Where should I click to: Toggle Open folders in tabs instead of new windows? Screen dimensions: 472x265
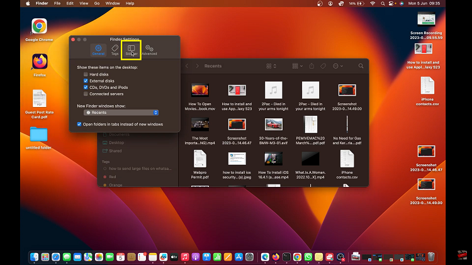(x=79, y=124)
